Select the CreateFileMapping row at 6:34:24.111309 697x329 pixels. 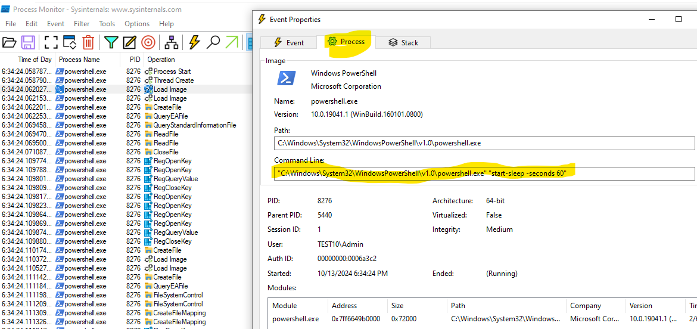125,312
